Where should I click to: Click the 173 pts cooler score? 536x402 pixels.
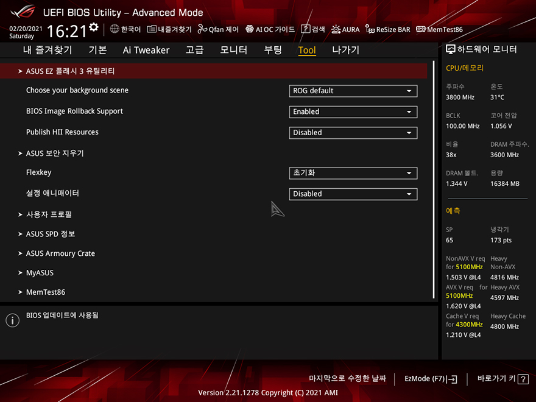[x=501, y=241]
